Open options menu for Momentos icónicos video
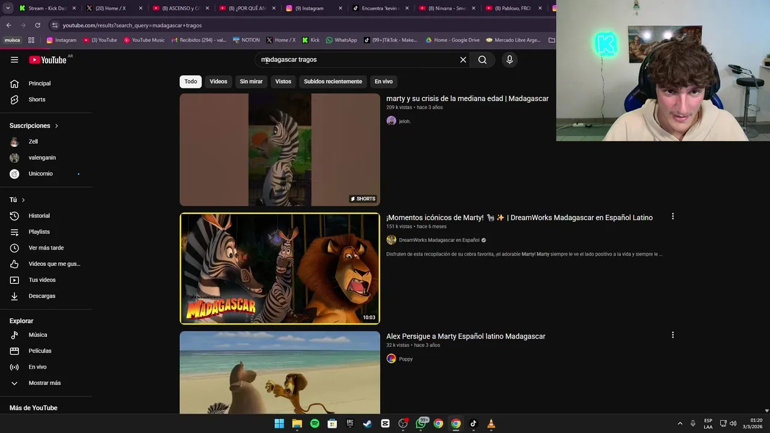The height and width of the screenshot is (433, 770). (x=673, y=216)
